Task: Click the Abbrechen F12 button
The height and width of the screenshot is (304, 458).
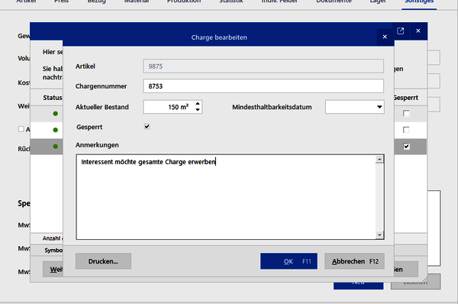Action: (x=355, y=261)
